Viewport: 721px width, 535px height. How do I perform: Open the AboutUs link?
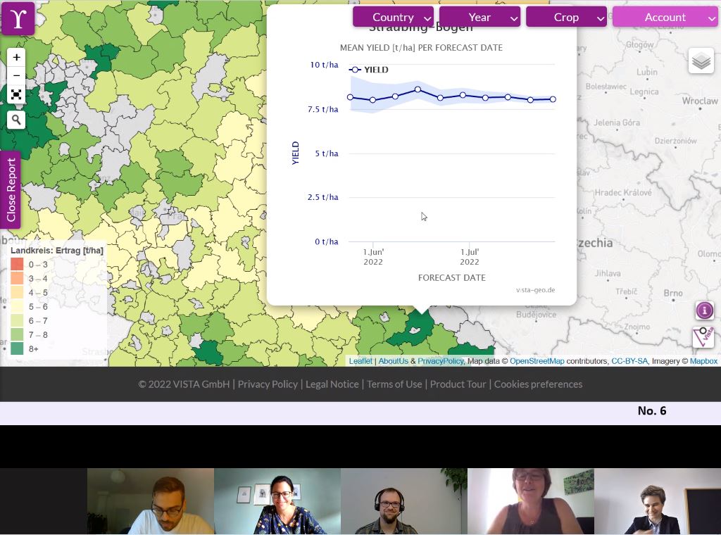393,361
